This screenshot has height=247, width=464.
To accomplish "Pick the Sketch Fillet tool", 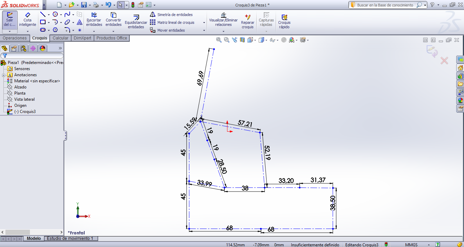I will coord(67,30).
